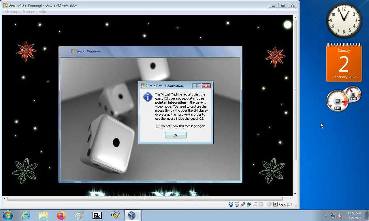Click the dialog's question mark help button

[x=197, y=86]
